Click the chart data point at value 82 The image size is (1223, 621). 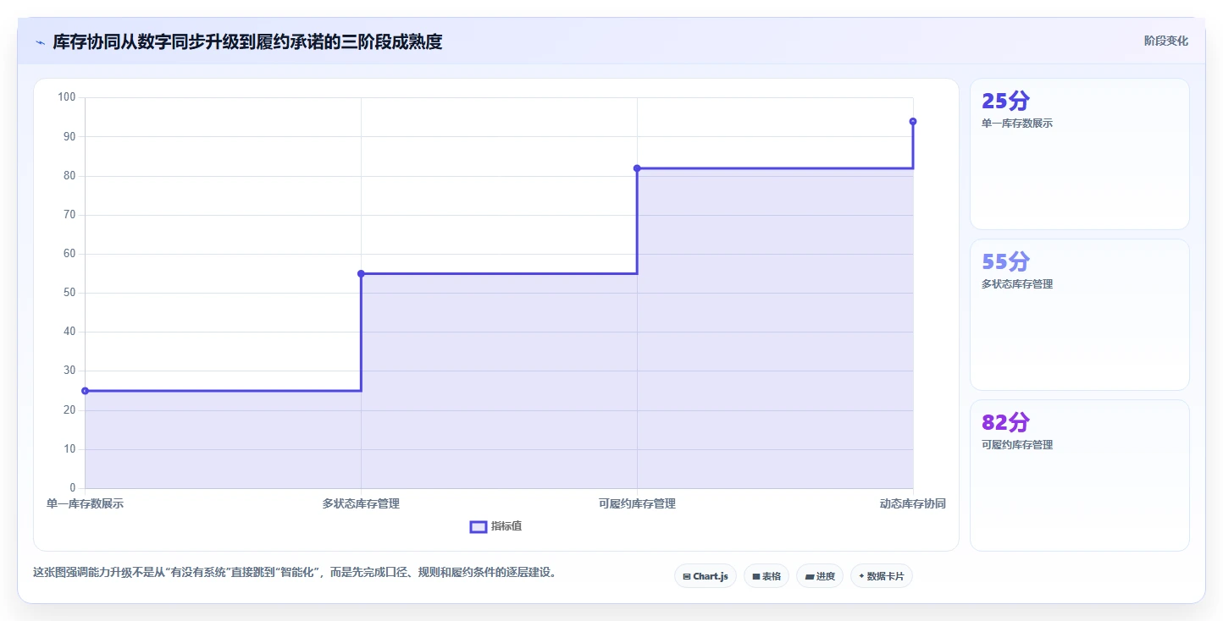pyautogui.click(x=637, y=168)
